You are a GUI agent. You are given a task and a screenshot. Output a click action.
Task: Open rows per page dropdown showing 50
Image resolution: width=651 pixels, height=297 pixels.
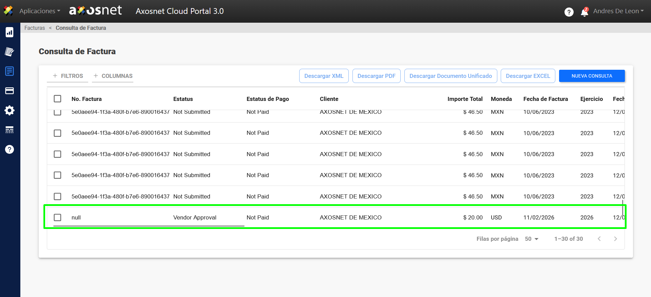[x=532, y=239]
